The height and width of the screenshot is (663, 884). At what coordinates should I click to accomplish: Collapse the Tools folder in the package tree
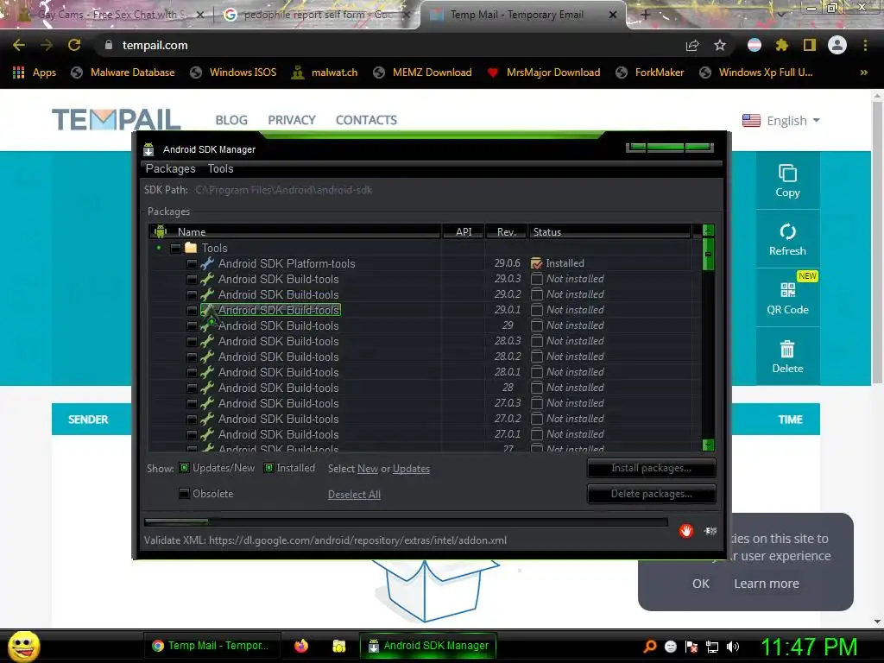pos(159,248)
